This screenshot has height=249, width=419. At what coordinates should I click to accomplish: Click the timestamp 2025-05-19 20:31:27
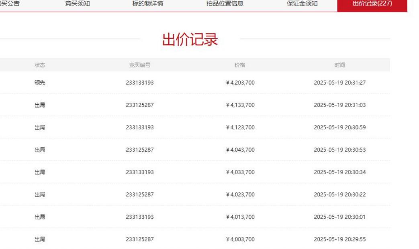[x=339, y=83]
